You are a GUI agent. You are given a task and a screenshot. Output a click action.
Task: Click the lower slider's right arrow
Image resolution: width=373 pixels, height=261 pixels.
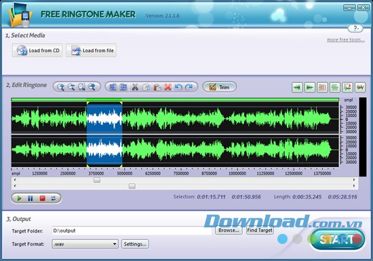point(354,186)
